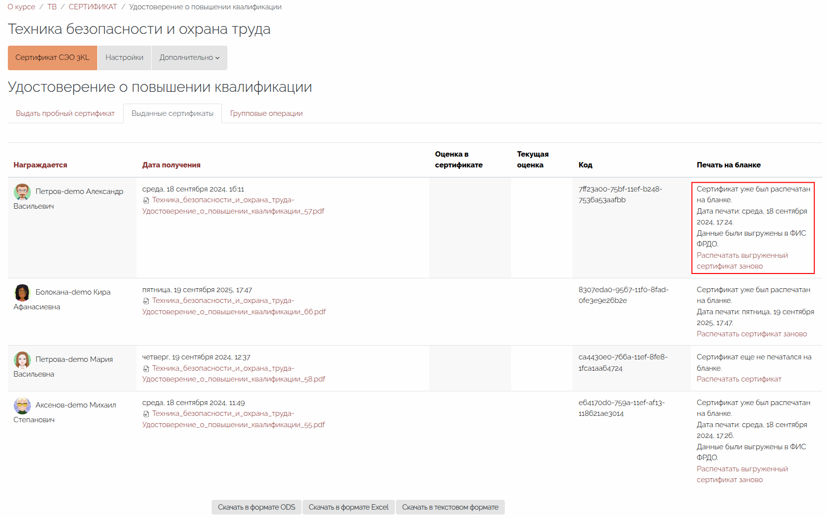Click Аксенов-demo Михаил's avatar picture
This screenshot has width=826, height=518.
click(22, 406)
